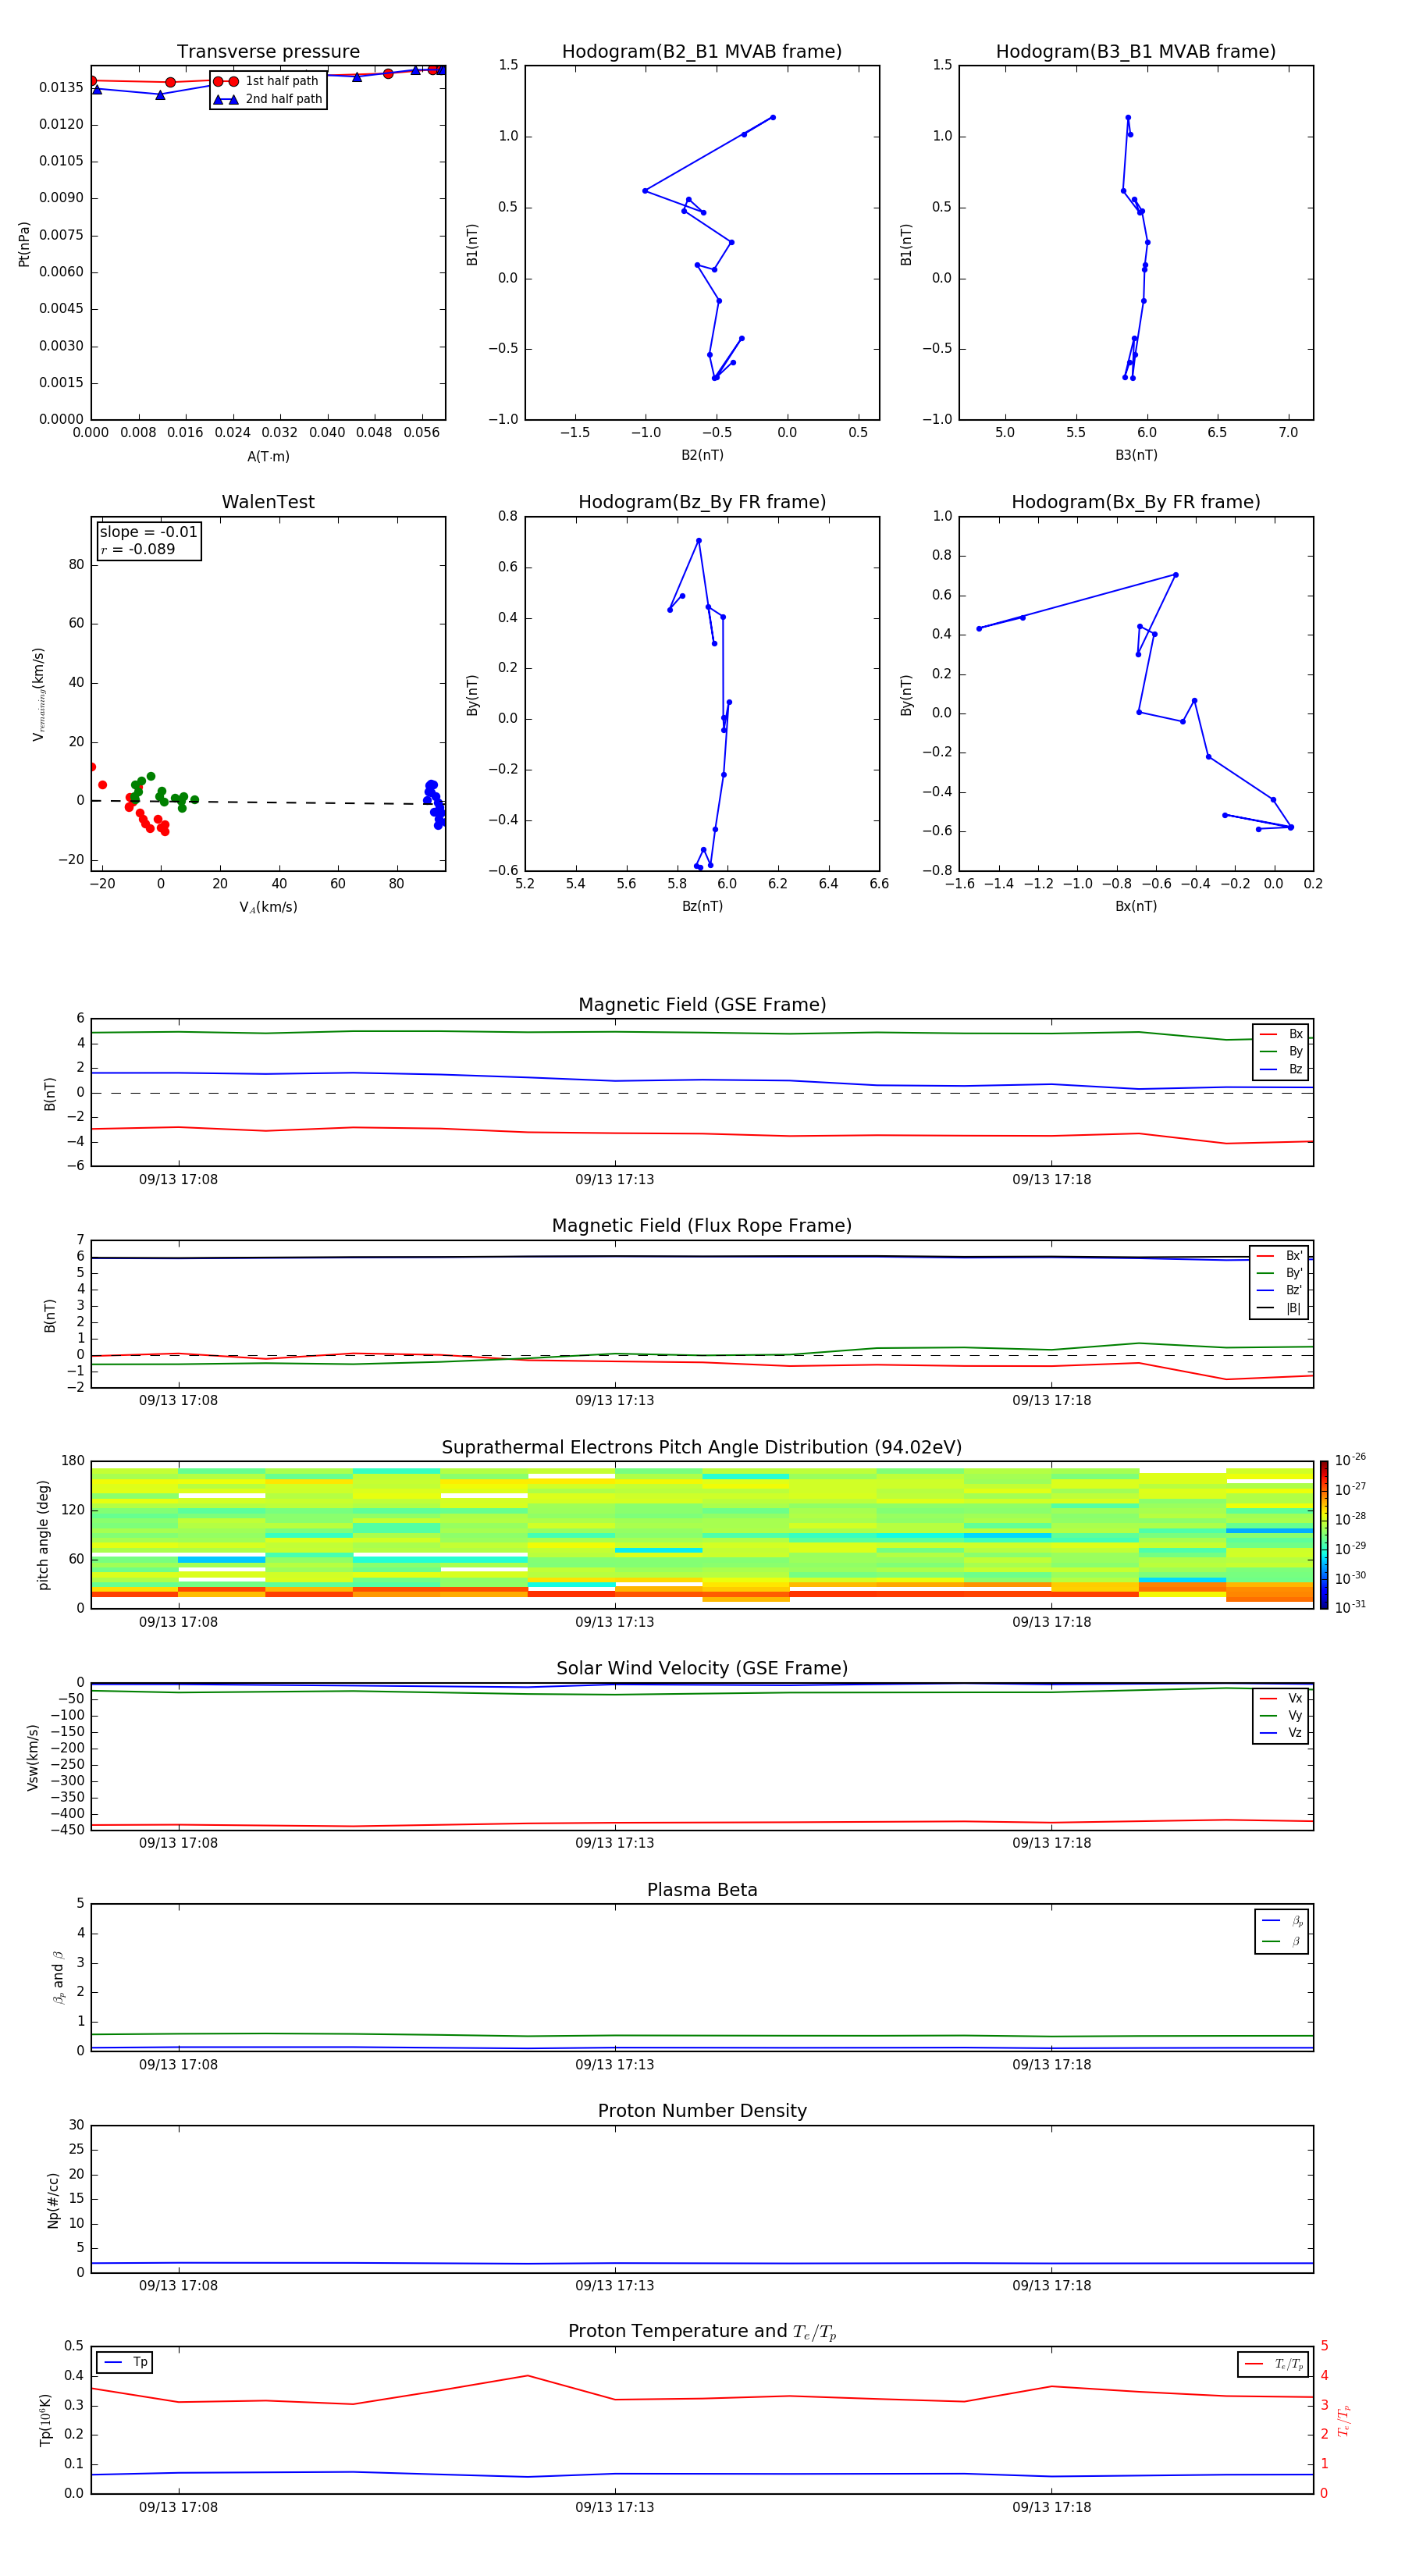
Task: Click the 'B2(nT)' x-axis label
Action: click(702, 455)
